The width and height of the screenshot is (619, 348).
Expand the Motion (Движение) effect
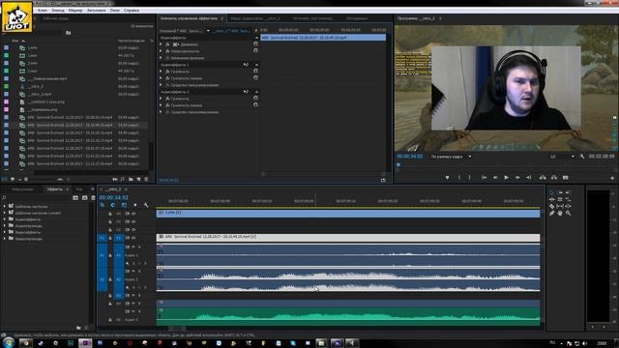point(161,44)
